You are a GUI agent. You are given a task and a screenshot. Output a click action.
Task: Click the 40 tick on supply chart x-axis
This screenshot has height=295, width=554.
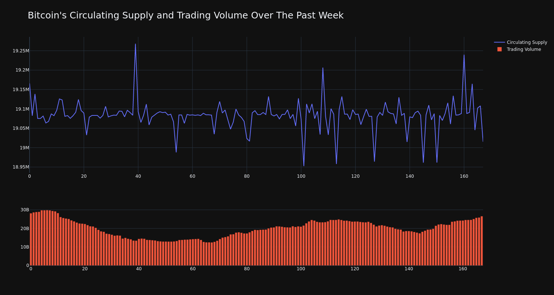[x=138, y=176]
